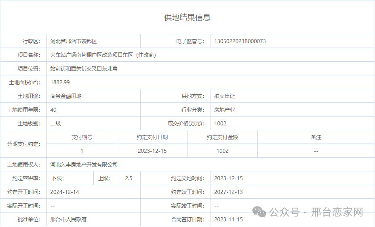Image resolution: width=375 pixels, height=227 pixels.
Task: Select the 供地方式 label
Action: [x=193, y=96]
